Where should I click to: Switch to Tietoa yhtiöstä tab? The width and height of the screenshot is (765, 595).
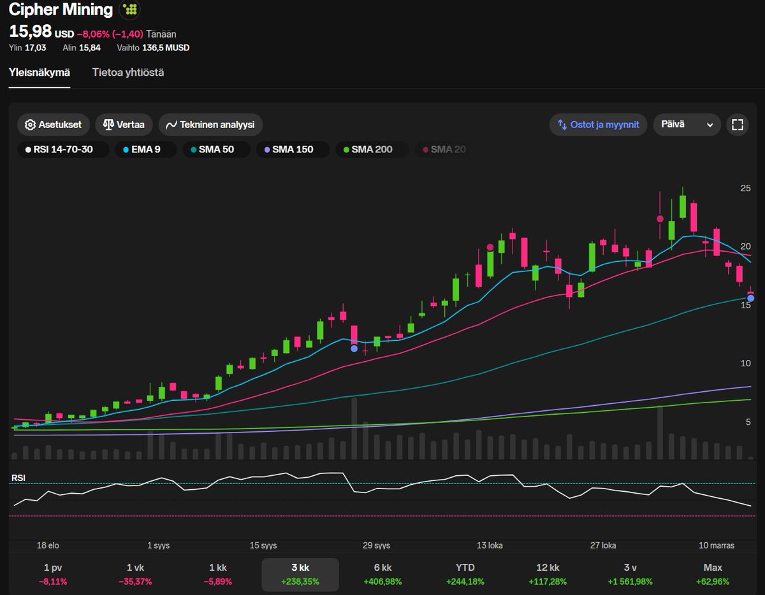(128, 73)
